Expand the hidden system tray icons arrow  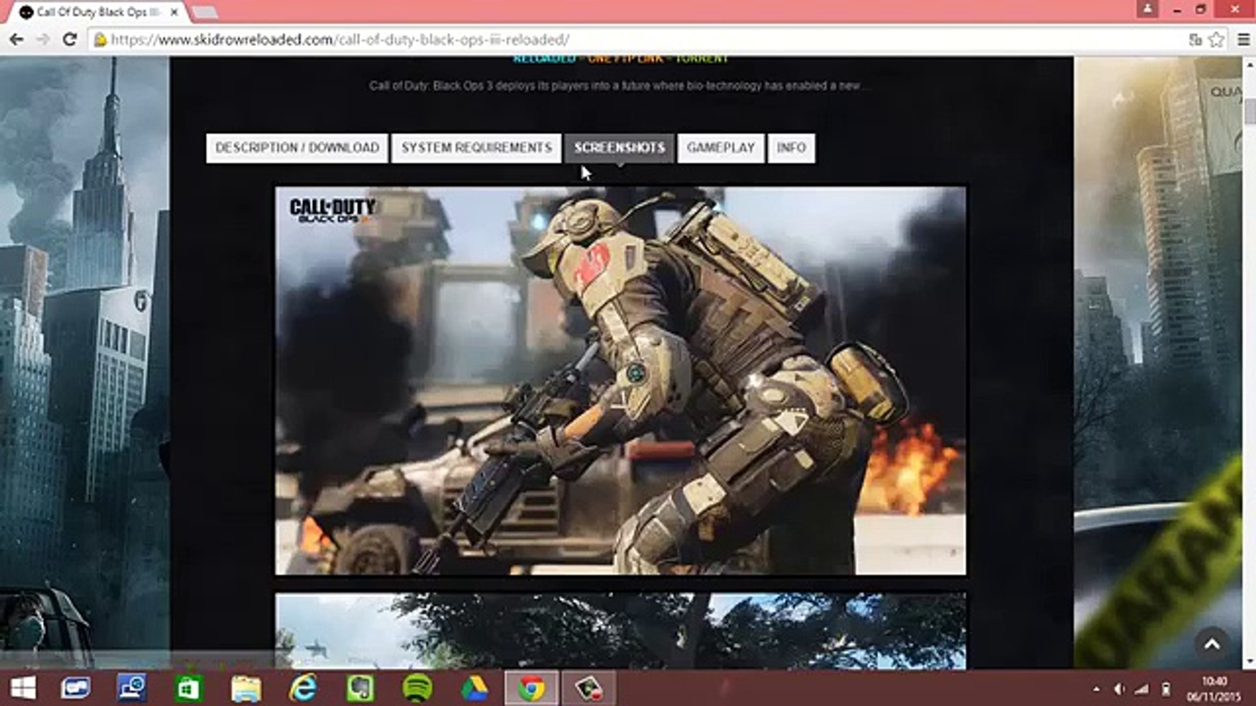(x=1096, y=689)
